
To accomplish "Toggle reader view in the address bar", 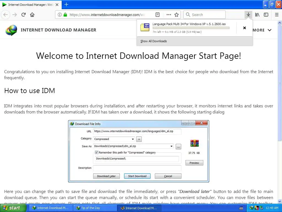I will [157, 15].
